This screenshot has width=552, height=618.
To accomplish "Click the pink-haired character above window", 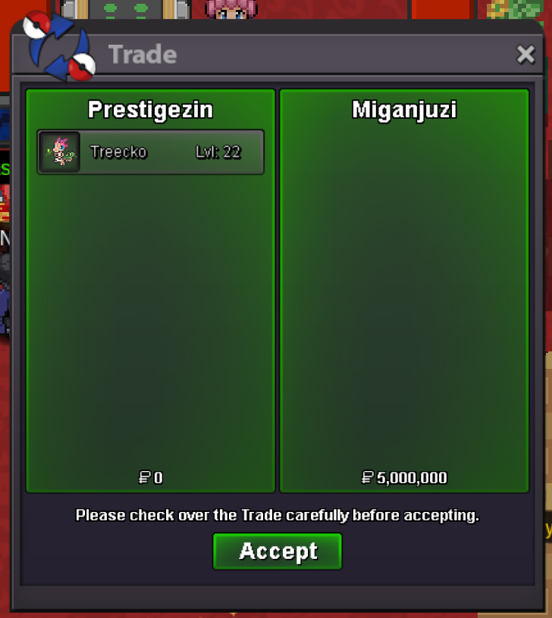I will click(231, 9).
